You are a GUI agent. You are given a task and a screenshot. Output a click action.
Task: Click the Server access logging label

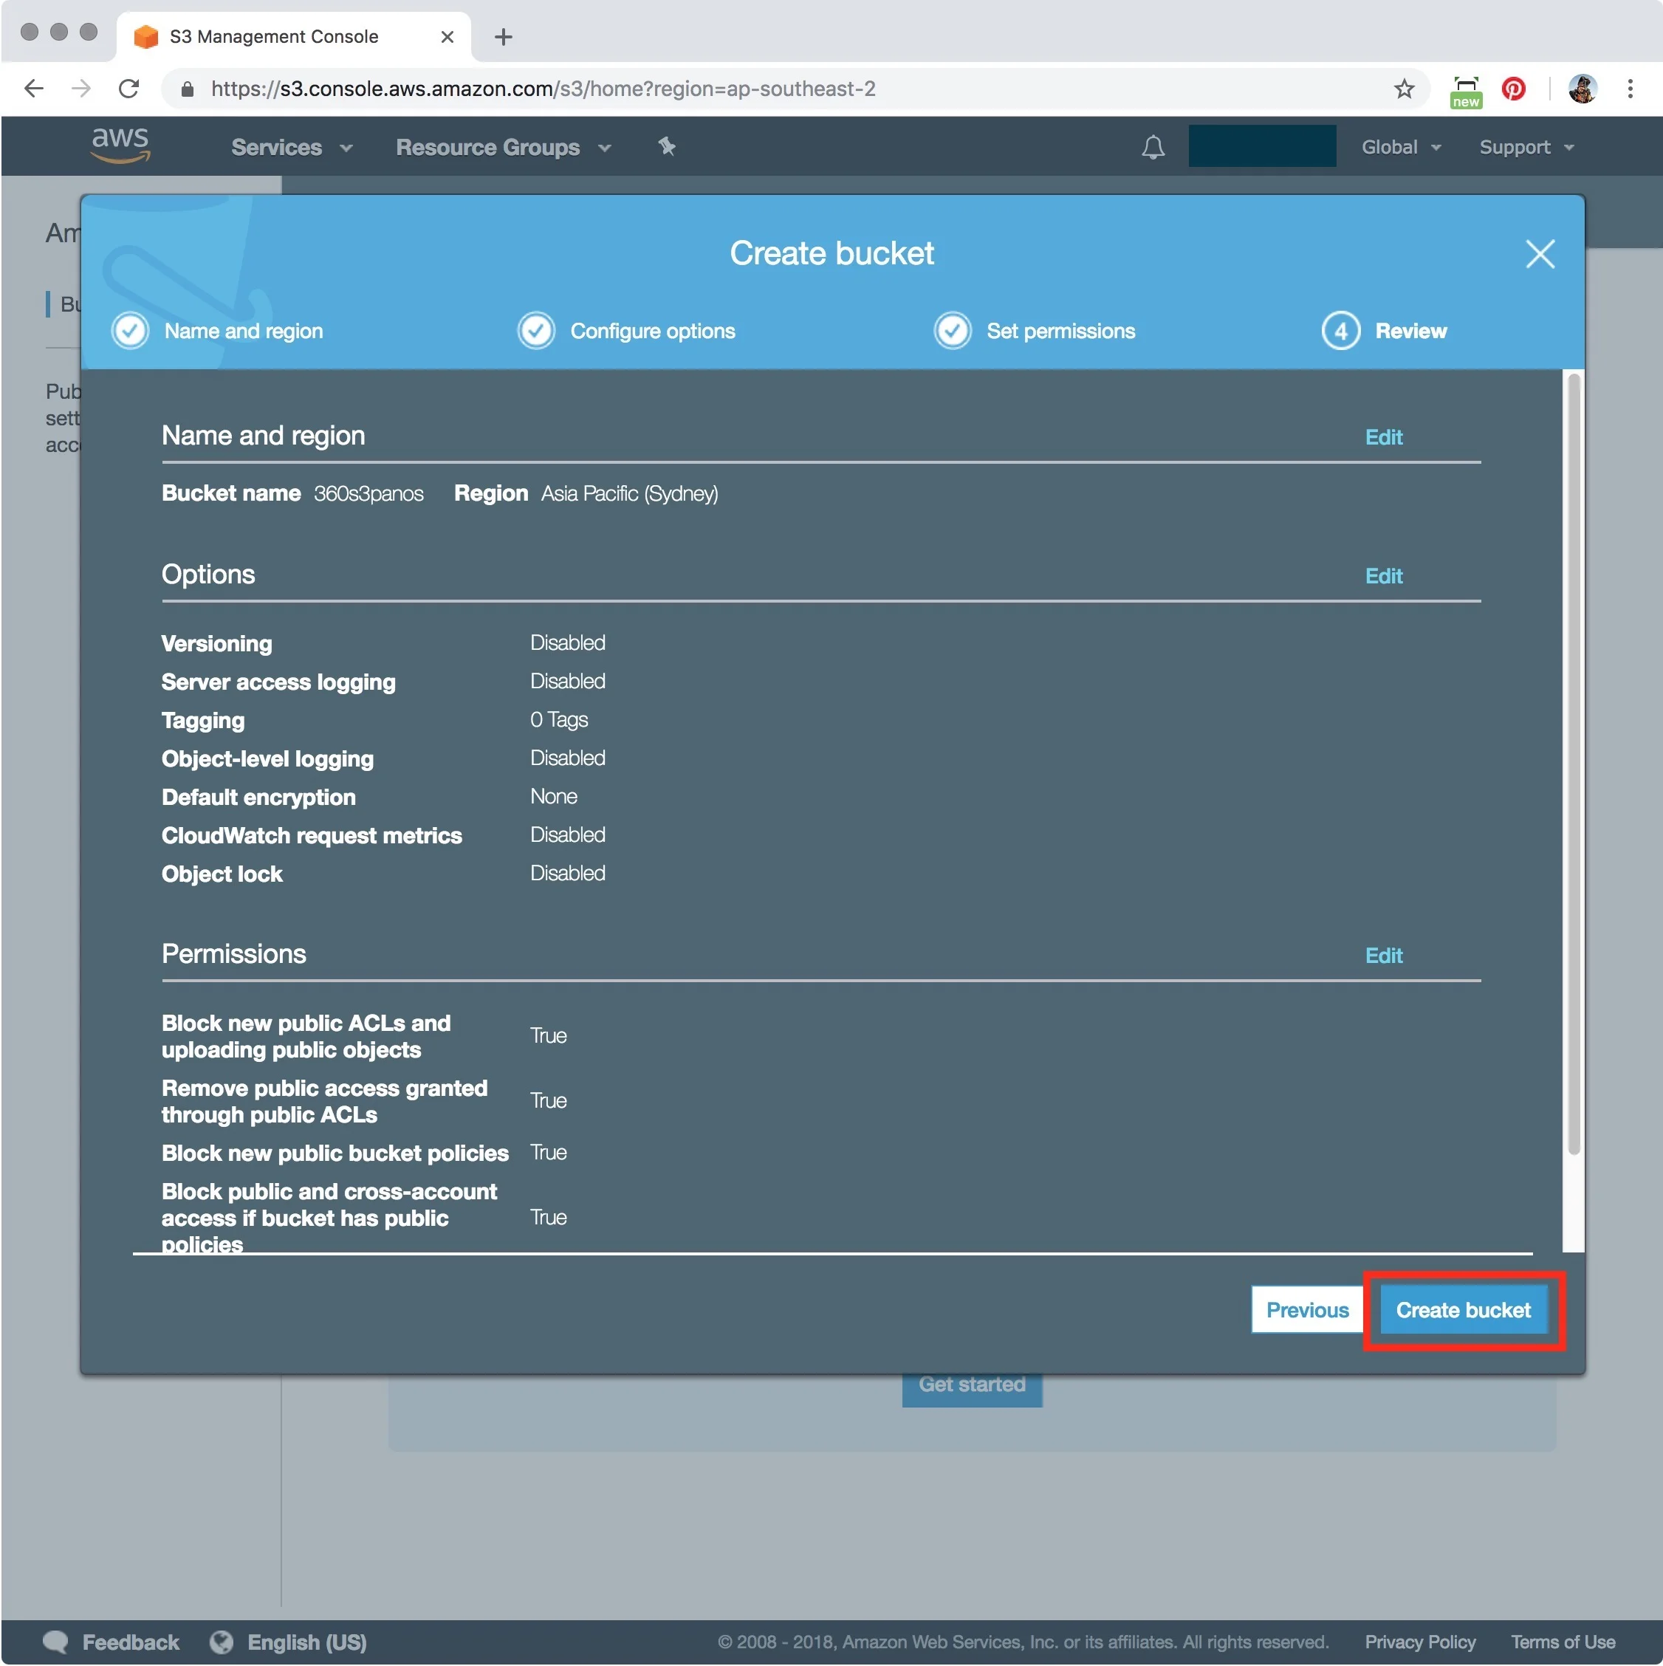pyautogui.click(x=278, y=682)
